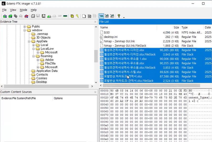Select the FileZilla folder

pyautogui.click(x=50, y=63)
